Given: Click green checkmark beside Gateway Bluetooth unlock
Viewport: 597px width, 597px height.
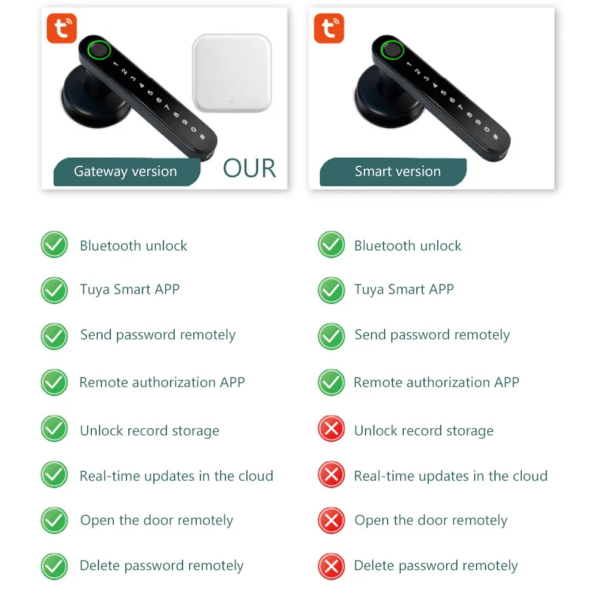Looking at the screenshot, I should tap(54, 245).
